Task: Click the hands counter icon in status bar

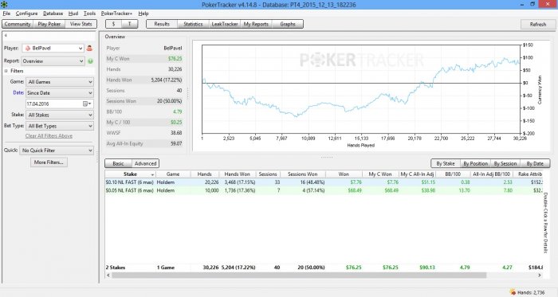Action: tap(513, 292)
